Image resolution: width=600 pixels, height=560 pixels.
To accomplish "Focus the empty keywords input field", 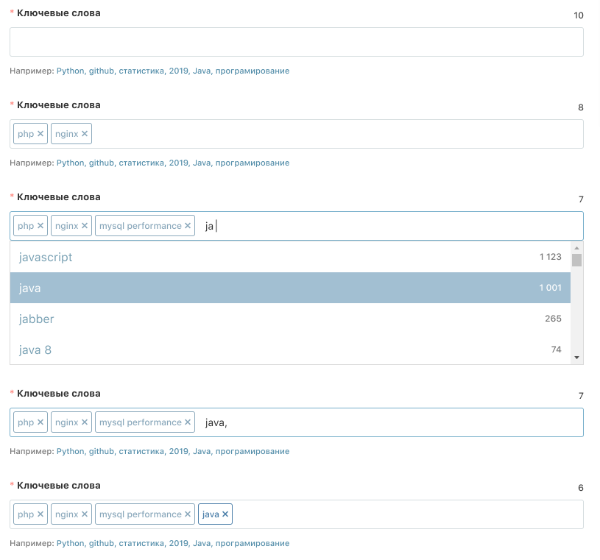I will pos(296,42).
